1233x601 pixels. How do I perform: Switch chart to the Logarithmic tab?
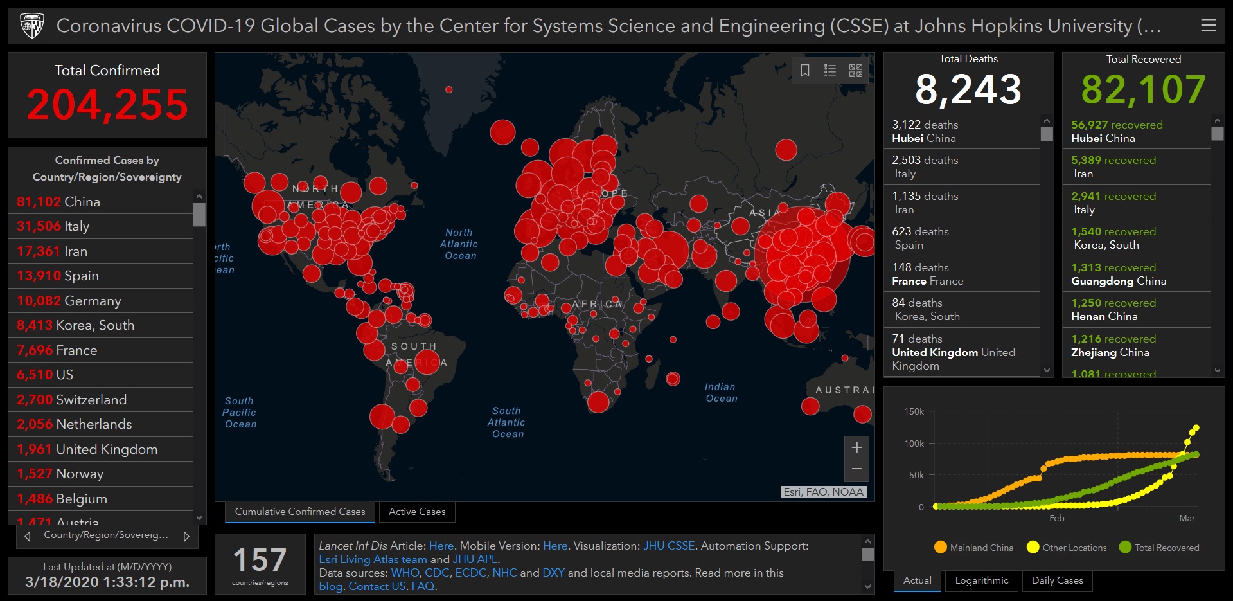(x=981, y=580)
